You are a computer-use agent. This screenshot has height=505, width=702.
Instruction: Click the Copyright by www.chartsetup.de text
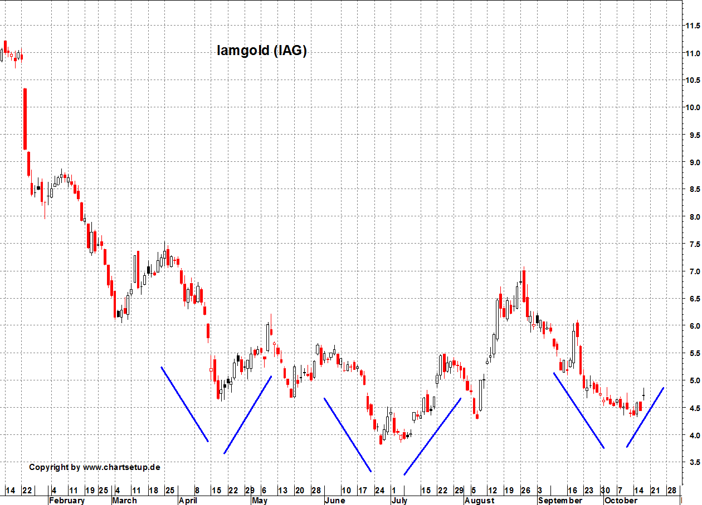95,467
